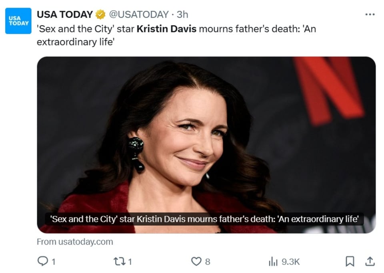Click the 9.3K views count

point(290,262)
